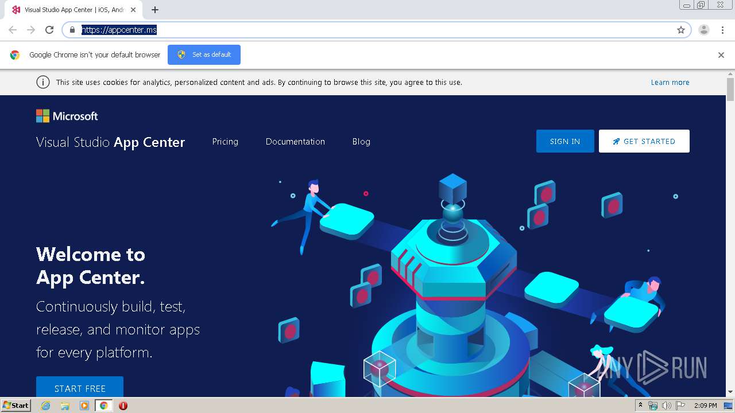Viewport: 735px width, 413px height.
Task: Open a new tab with plus icon
Action: coord(155,10)
